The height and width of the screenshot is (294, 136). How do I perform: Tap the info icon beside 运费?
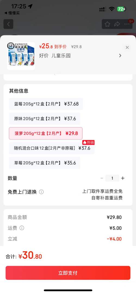point(22,228)
